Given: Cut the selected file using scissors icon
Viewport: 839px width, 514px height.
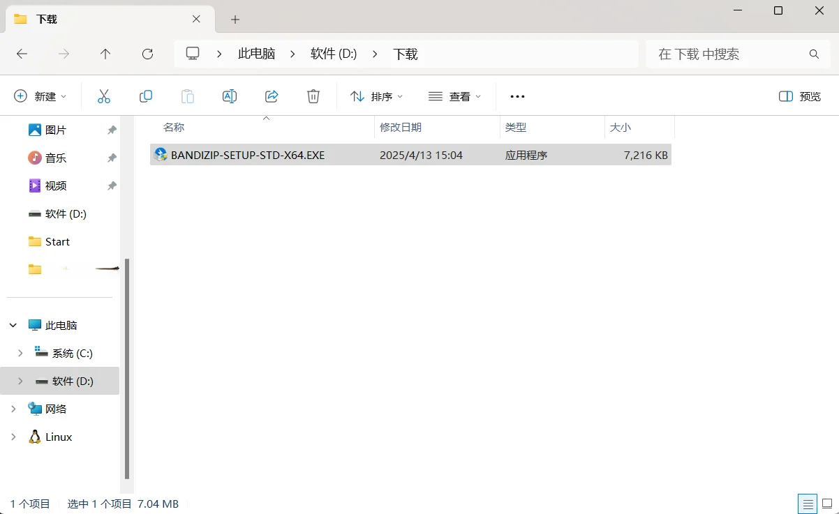Looking at the screenshot, I should pyautogui.click(x=104, y=96).
